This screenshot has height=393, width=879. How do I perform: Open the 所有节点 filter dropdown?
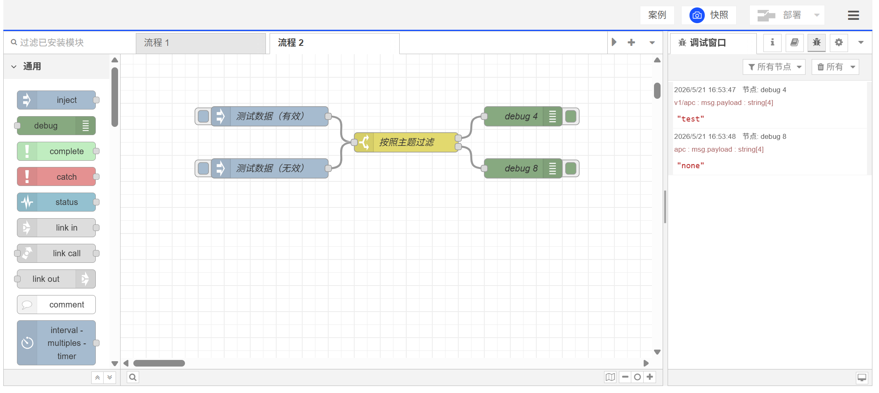[774, 67]
